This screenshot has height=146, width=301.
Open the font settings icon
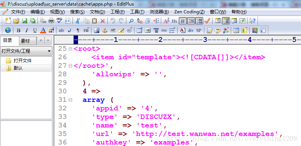click(166, 21)
